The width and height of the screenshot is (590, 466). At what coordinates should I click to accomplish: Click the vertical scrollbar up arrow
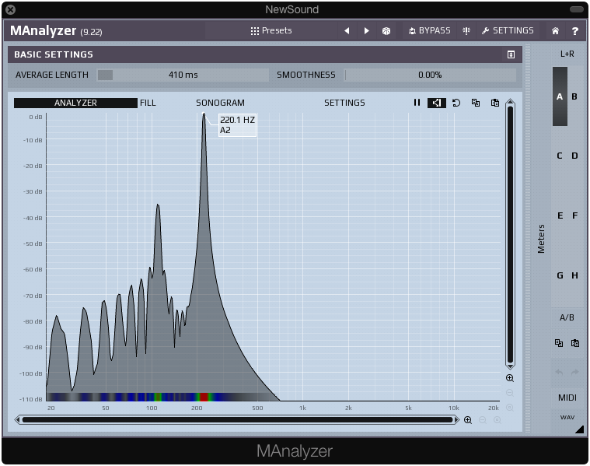click(x=510, y=101)
